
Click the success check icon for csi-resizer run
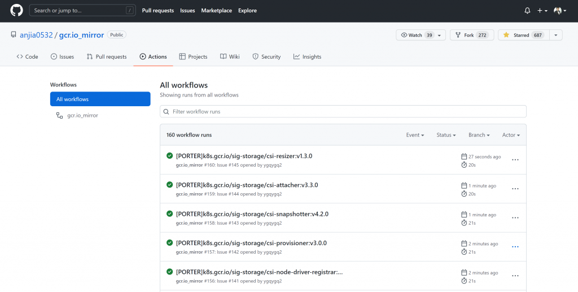[x=169, y=155]
